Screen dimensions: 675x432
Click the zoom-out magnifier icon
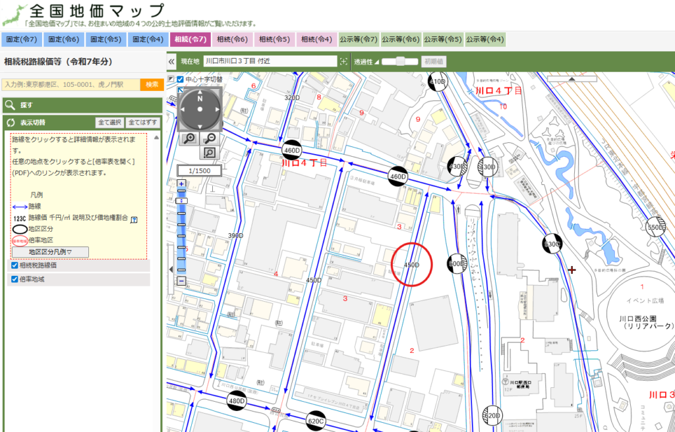click(210, 138)
